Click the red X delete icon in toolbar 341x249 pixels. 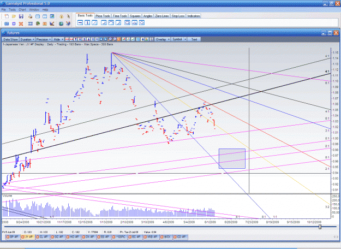pyautogui.click(x=21, y=23)
